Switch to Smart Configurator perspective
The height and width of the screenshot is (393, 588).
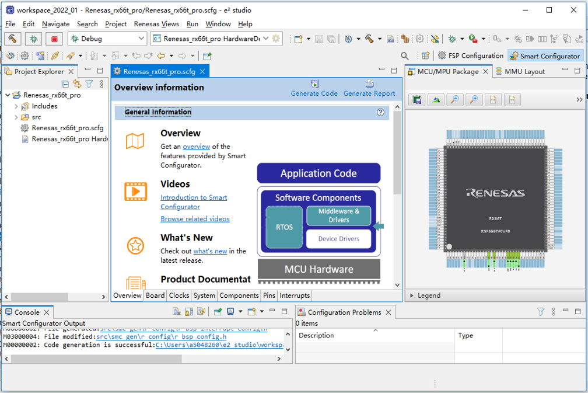(x=545, y=56)
